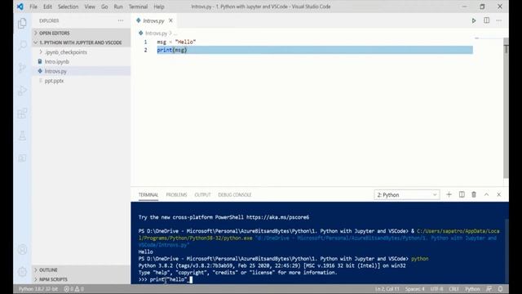The width and height of the screenshot is (522, 294).
Task: Click the editor vertical scrollbar
Action: (506, 107)
